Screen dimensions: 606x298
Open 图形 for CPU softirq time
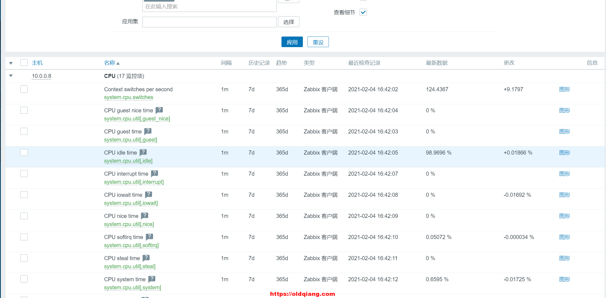(565, 237)
